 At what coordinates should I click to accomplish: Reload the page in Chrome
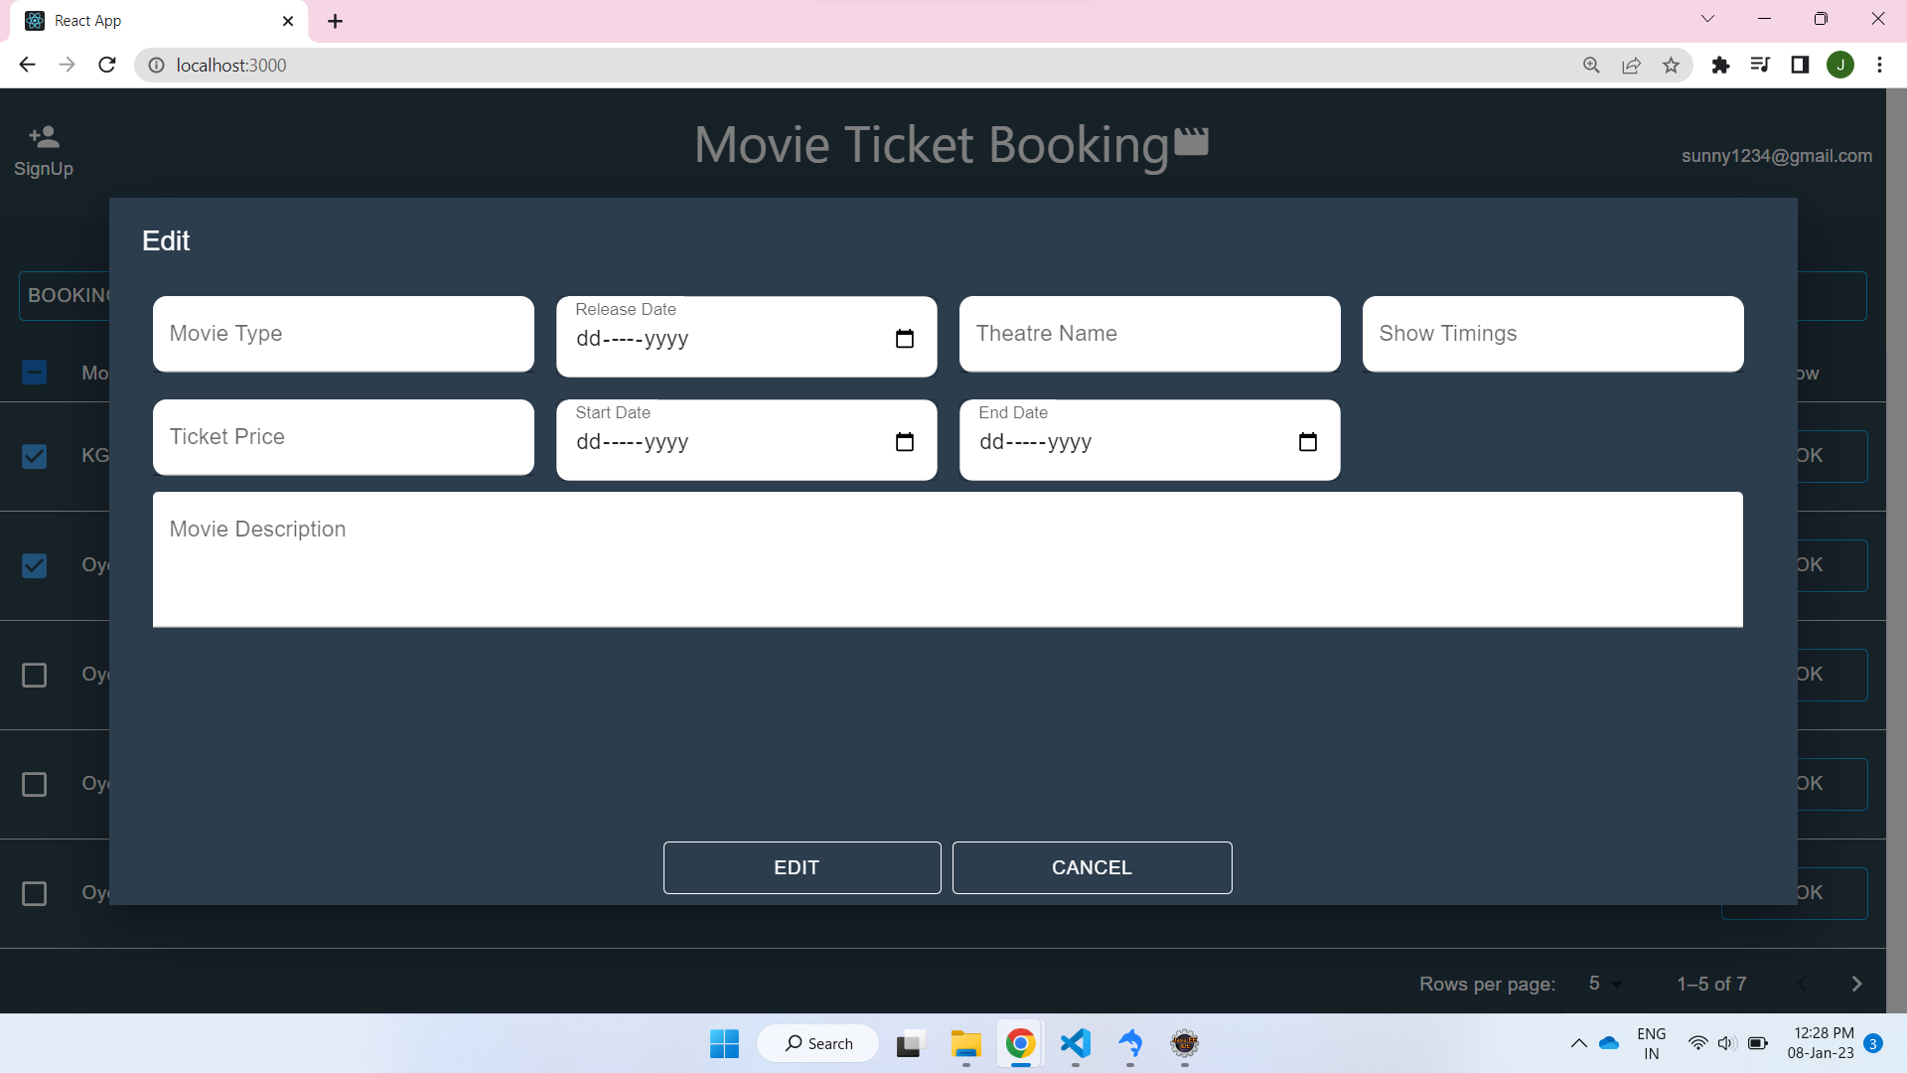(106, 65)
